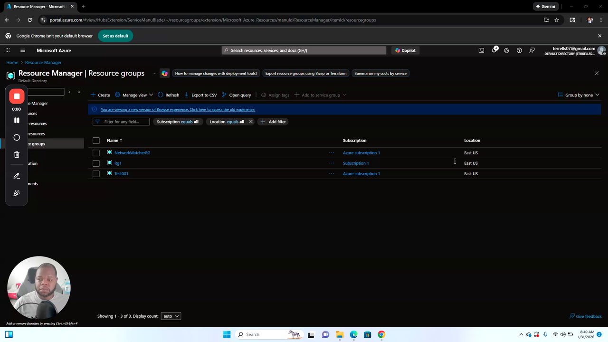
Task: Collapse the sidebar with double chevron
Action: [x=79, y=92]
